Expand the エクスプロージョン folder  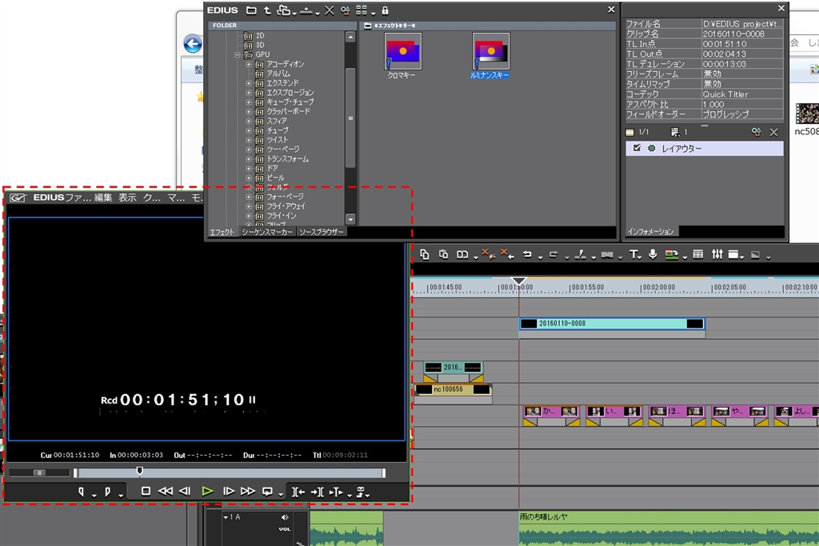[x=249, y=93]
